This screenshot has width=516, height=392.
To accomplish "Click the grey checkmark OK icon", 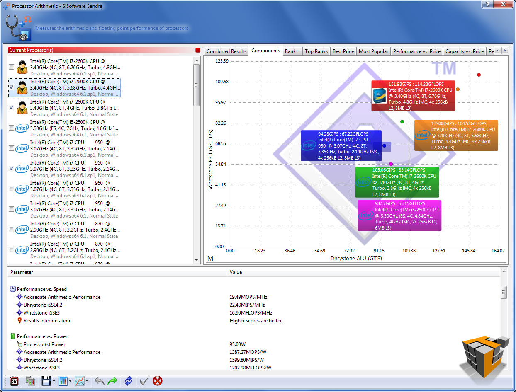I will pyautogui.click(x=144, y=380).
